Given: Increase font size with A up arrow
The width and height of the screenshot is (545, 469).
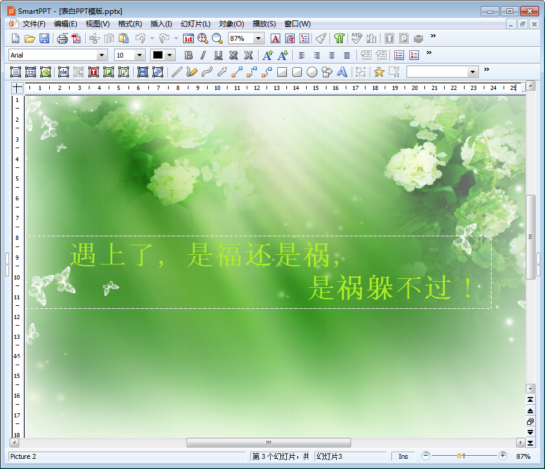Looking at the screenshot, I should (268, 55).
